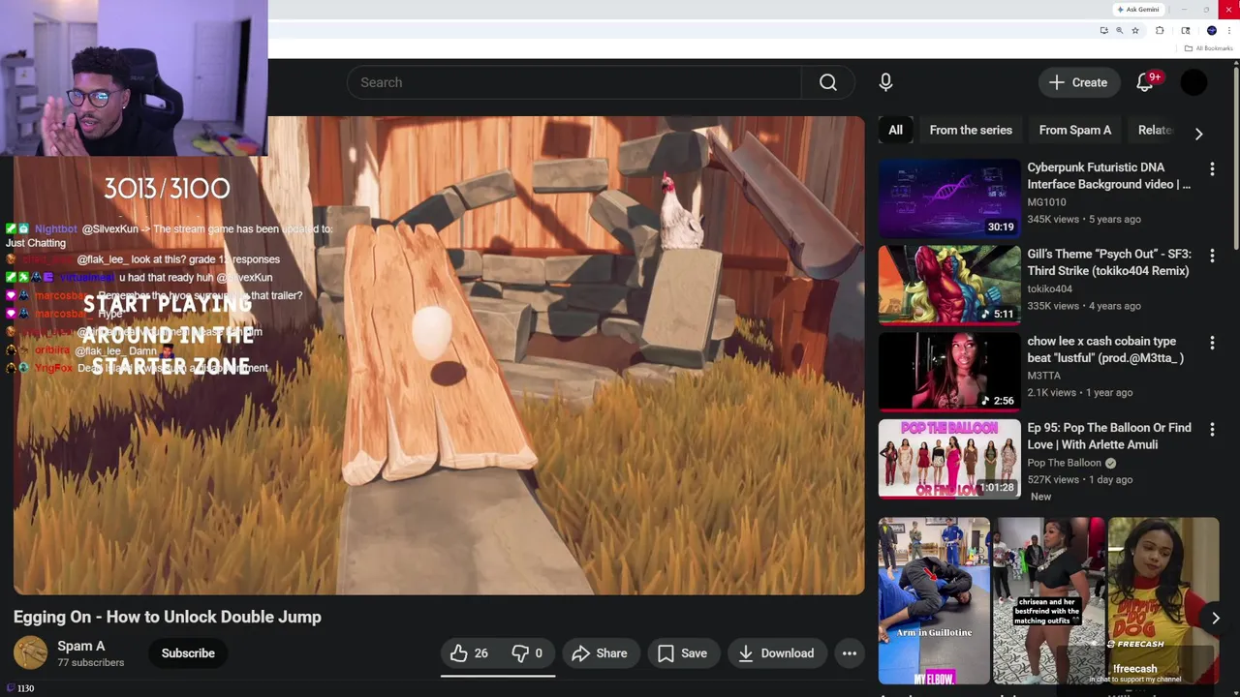Select the From the series chip
Screen dimensions: 1240x697
pos(971,130)
